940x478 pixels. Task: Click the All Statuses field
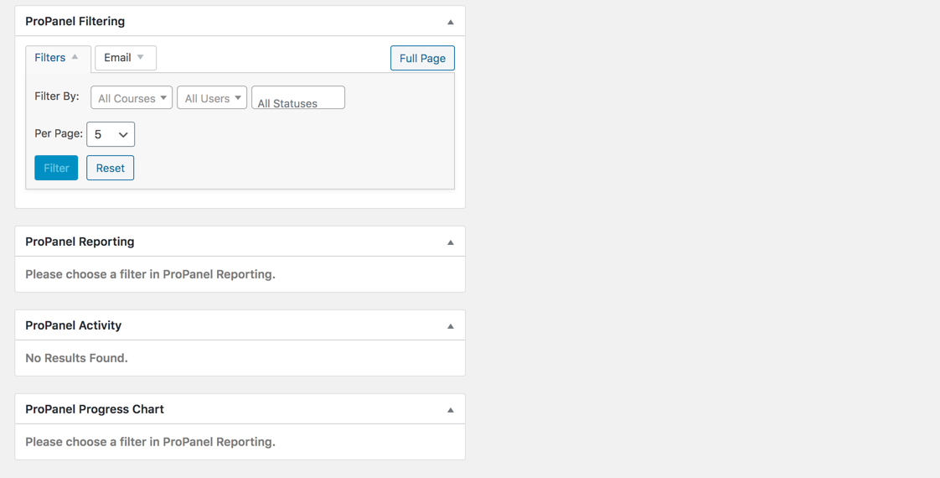coord(298,98)
